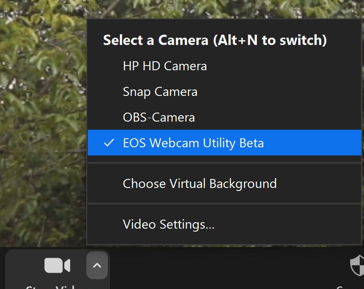Pick OBS-Camera from the camera list

coord(159,117)
